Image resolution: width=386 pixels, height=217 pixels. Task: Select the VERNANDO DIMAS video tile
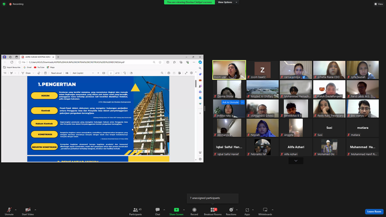[262, 108]
